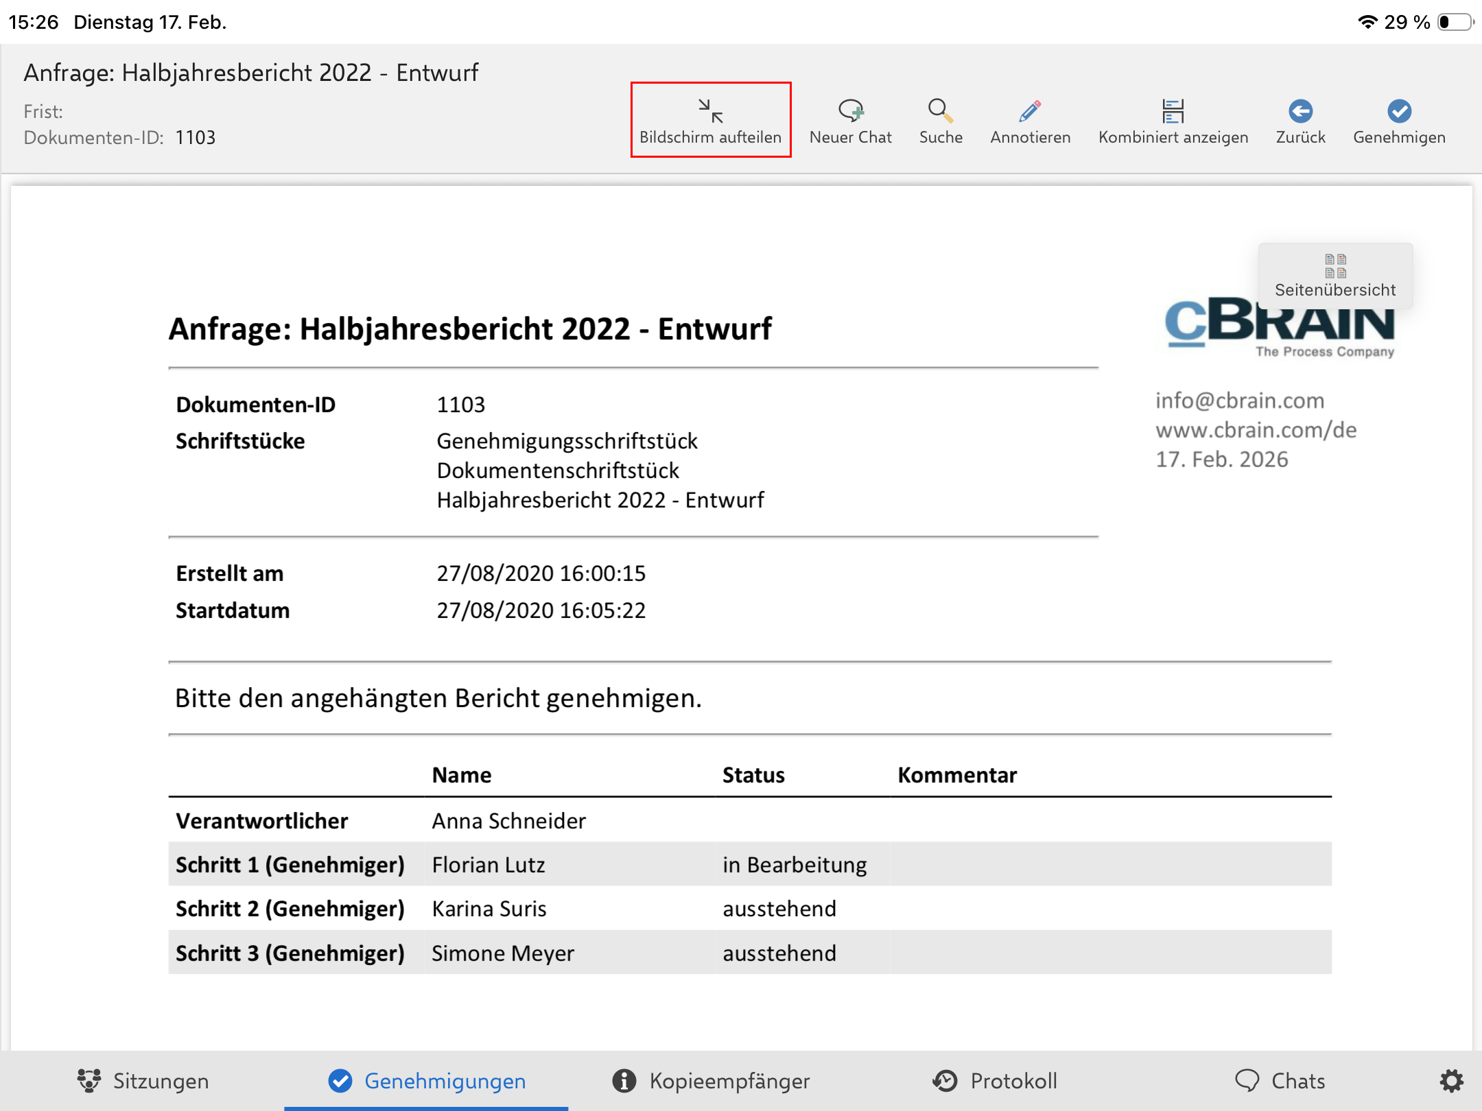
Task: Open the Suche magnifier tool
Action: [940, 112]
